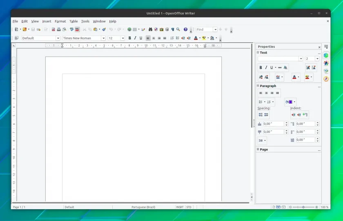Click hanging indent icon in Properties panel
The image size is (343, 221).
[x=305, y=115]
